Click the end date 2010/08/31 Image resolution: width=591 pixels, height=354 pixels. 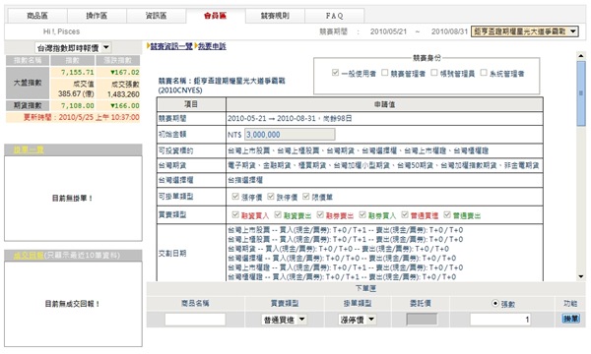(449, 31)
